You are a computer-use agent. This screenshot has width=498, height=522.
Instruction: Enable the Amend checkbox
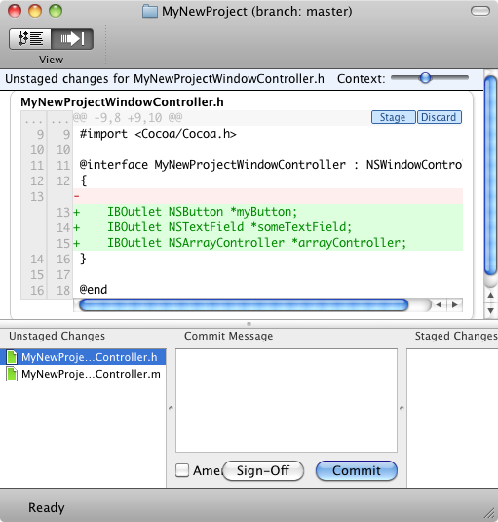(x=182, y=470)
